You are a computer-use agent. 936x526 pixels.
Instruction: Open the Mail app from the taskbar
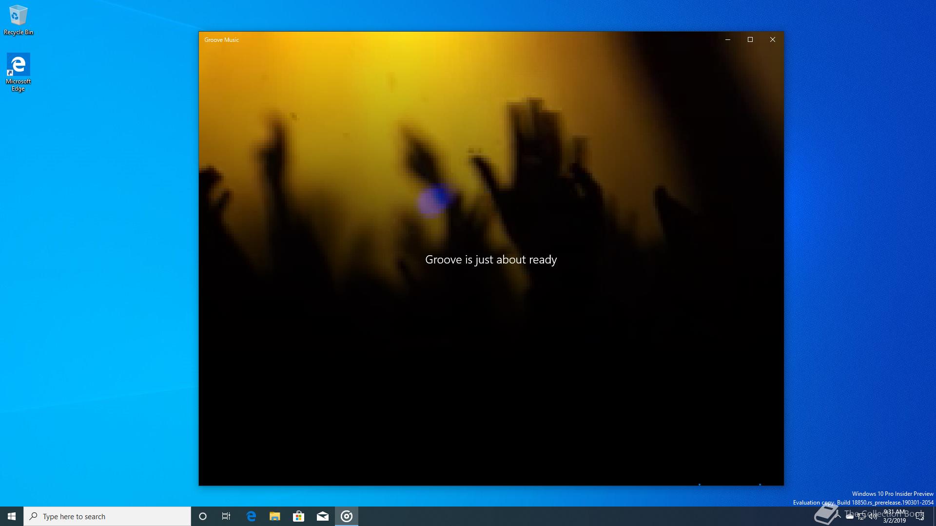(x=323, y=516)
